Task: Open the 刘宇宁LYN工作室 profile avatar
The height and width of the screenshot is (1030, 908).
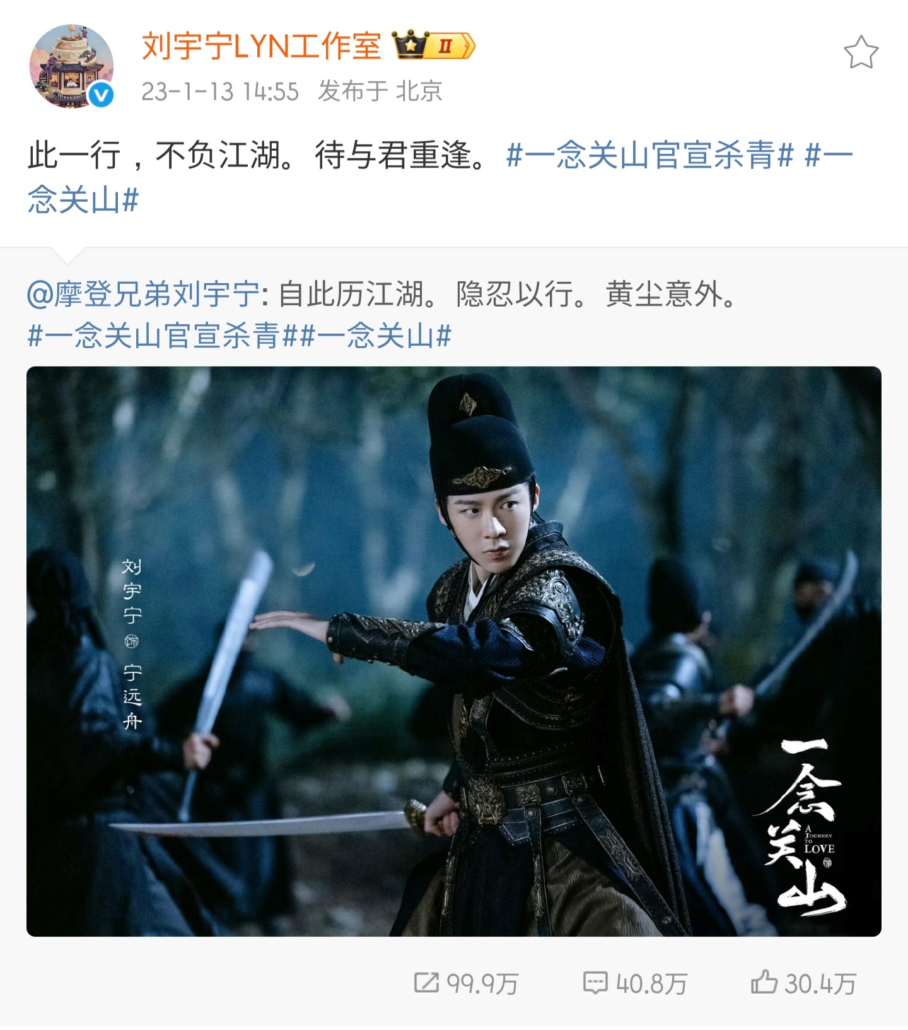Action: 71,66
